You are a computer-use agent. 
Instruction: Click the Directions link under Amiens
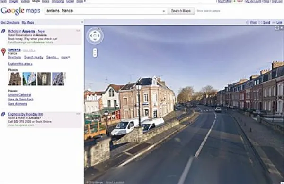point(14,57)
